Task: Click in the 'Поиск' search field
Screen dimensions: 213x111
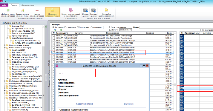Action: [x=176, y=27]
